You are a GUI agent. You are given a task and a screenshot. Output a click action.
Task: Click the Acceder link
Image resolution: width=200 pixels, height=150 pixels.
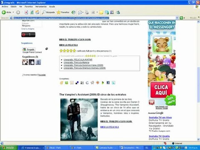[x=42, y=75]
